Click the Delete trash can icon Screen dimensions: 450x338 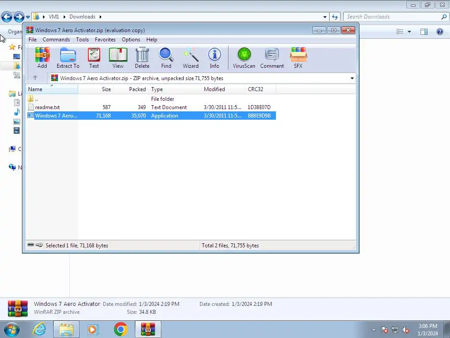(x=142, y=58)
